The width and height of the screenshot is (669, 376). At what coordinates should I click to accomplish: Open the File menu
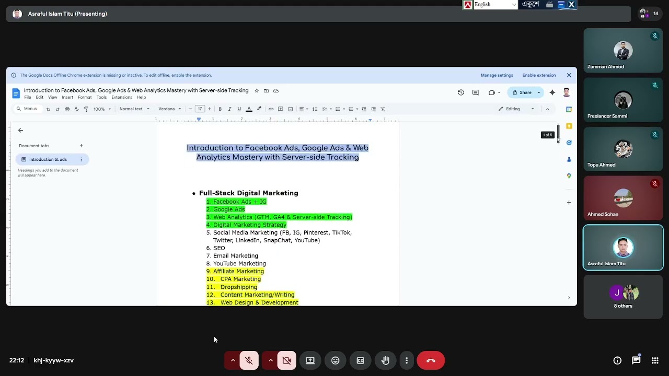pos(28,98)
